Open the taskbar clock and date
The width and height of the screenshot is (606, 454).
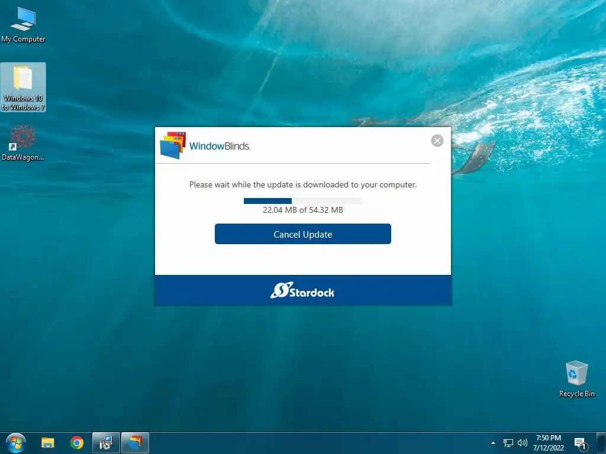[549, 443]
